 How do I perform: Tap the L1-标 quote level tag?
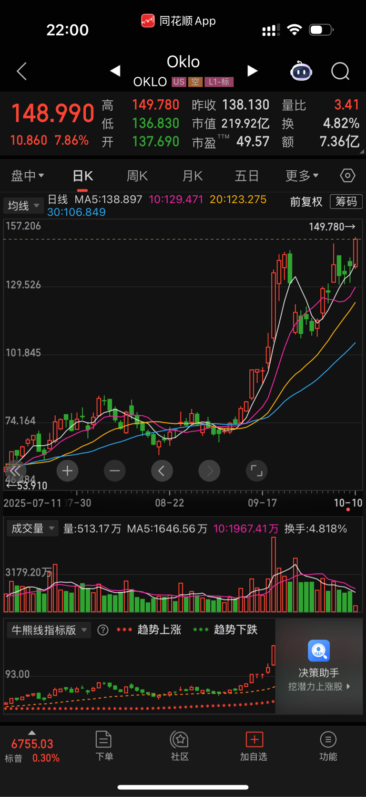[219, 82]
